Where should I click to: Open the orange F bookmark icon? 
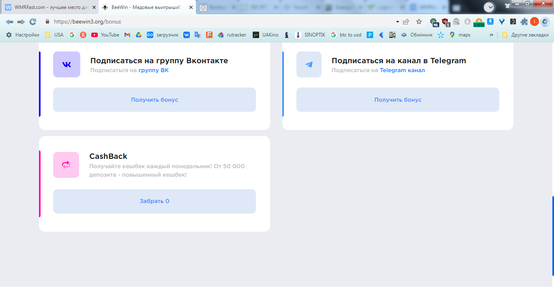[x=209, y=35]
